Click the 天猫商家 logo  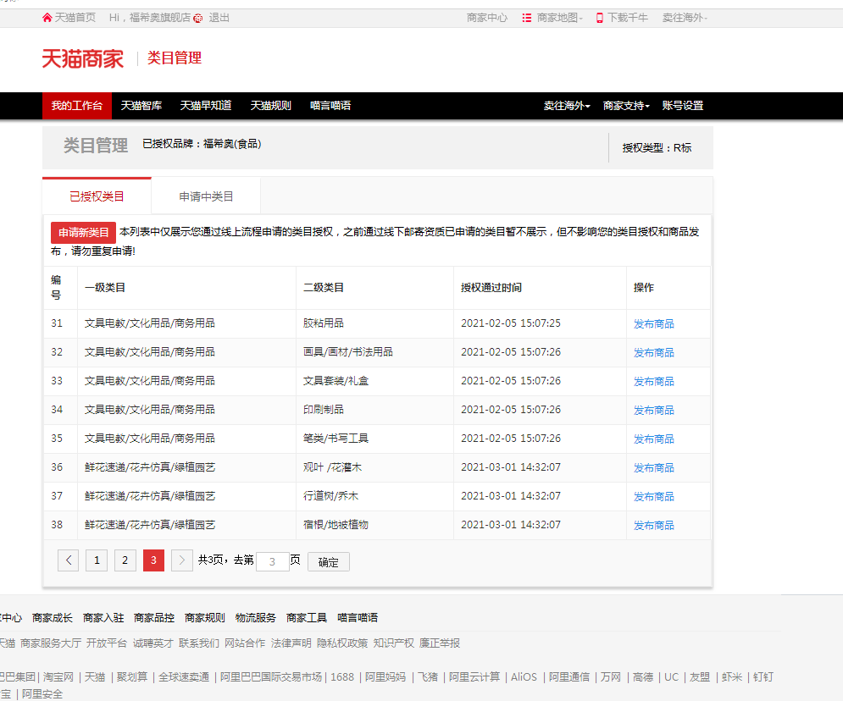coord(83,58)
